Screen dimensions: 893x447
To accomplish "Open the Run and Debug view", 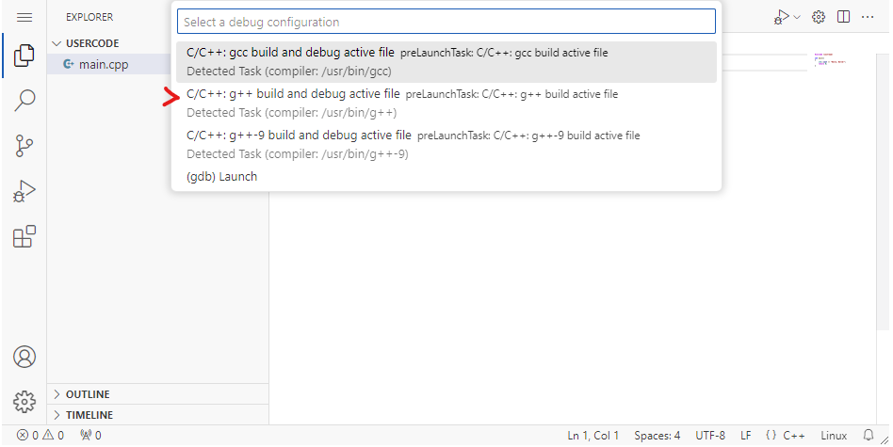I will 24,191.
